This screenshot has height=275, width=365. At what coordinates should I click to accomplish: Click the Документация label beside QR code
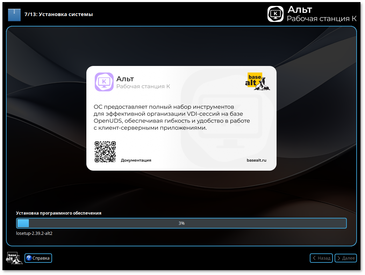(136, 160)
